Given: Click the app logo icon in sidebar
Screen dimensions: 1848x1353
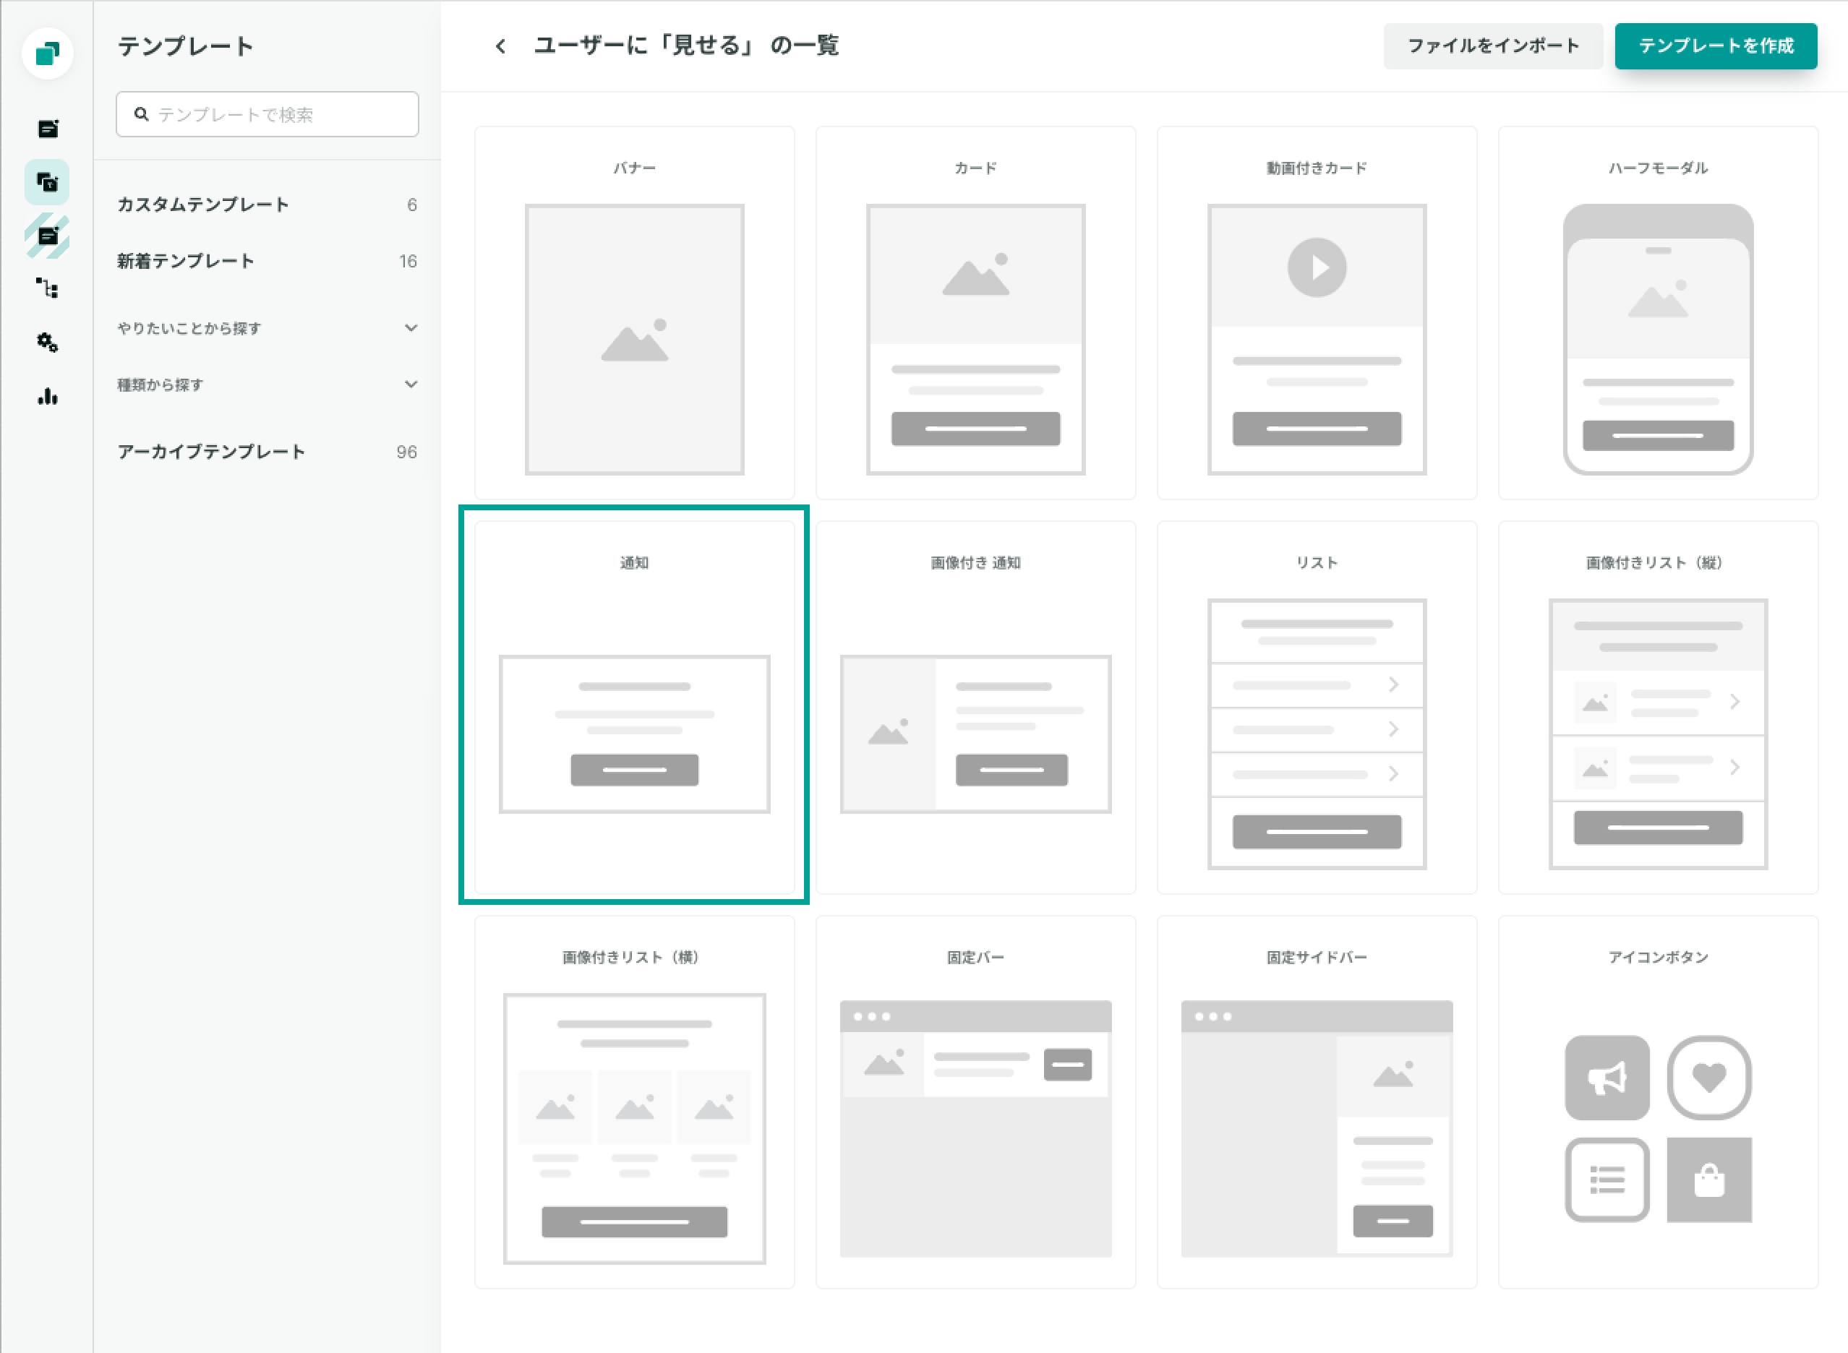Looking at the screenshot, I should (x=48, y=54).
